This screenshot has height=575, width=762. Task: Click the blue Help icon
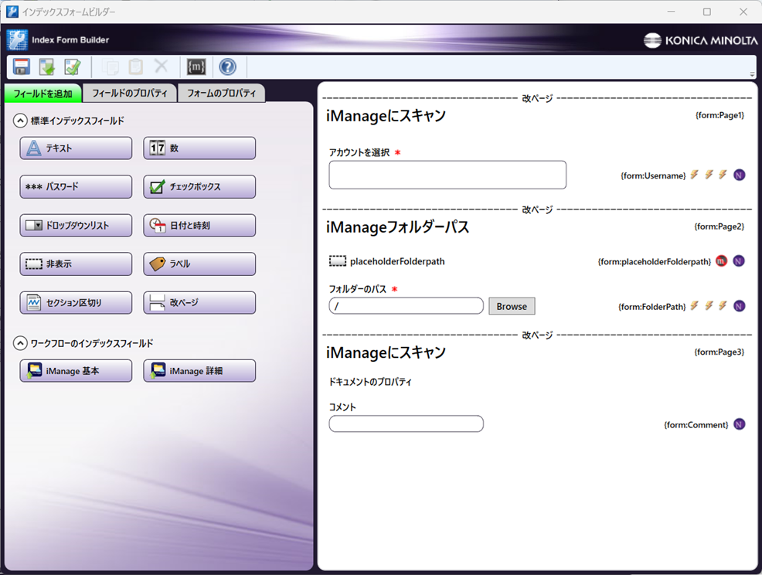[226, 67]
